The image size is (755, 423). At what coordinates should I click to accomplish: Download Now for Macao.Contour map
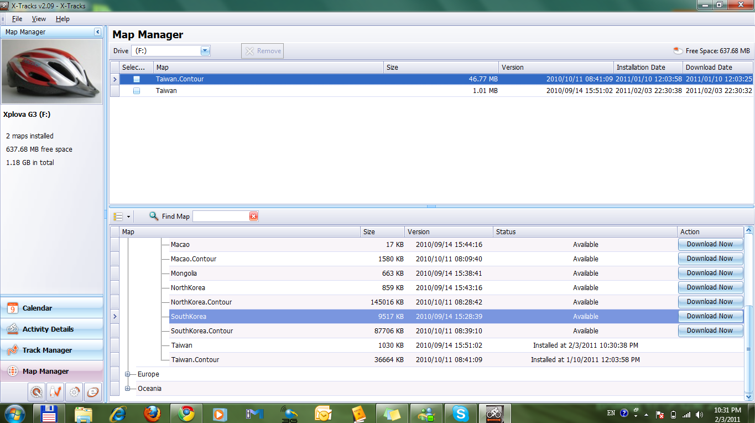(710, 259)
